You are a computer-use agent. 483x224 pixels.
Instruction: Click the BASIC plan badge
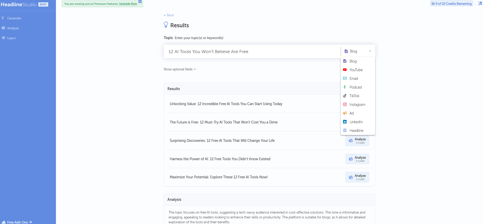click(43, 4)
